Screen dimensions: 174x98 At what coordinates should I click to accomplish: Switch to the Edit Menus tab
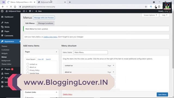point(30,23)
